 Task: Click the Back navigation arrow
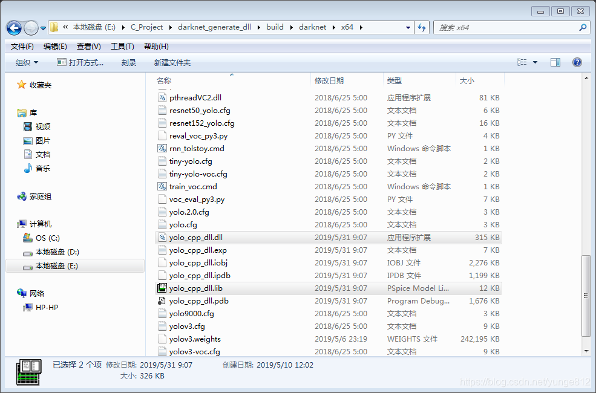point(14,28)
